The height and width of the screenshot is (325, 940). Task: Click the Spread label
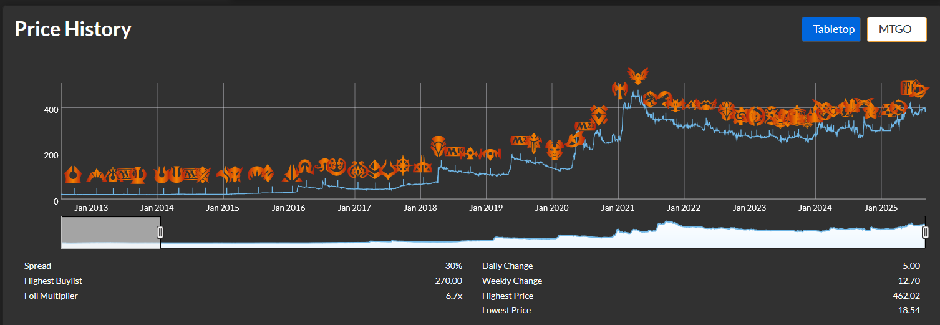click(37, 266)
